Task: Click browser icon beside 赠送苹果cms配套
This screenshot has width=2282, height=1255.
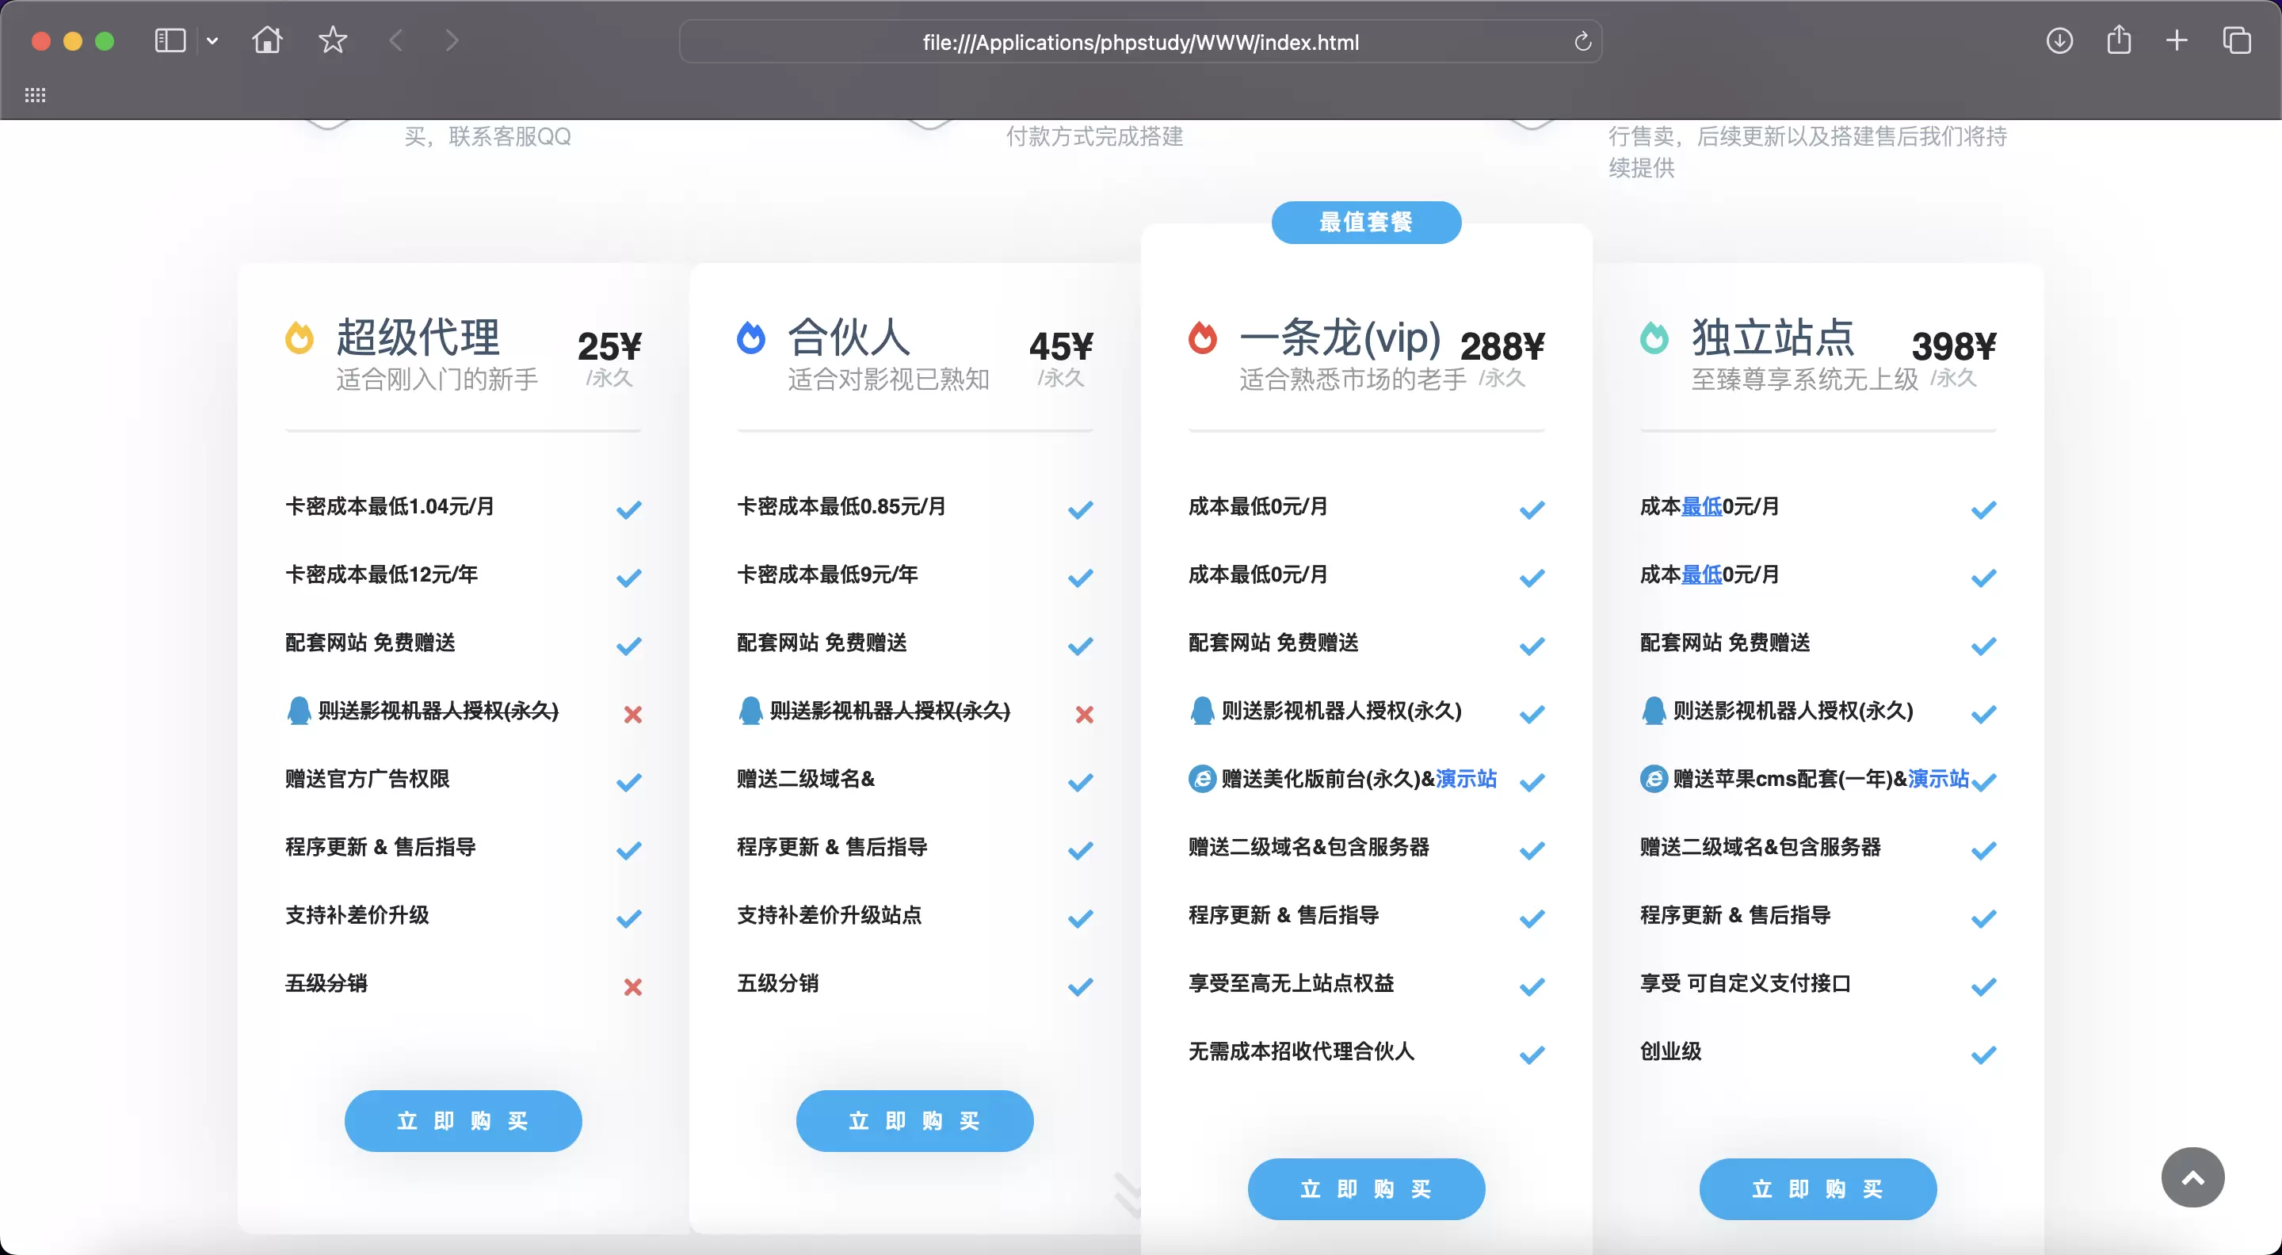Action: (1654, 779)
